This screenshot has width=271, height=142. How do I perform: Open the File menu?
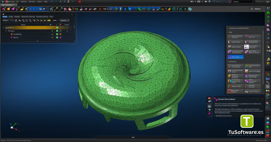18,2
